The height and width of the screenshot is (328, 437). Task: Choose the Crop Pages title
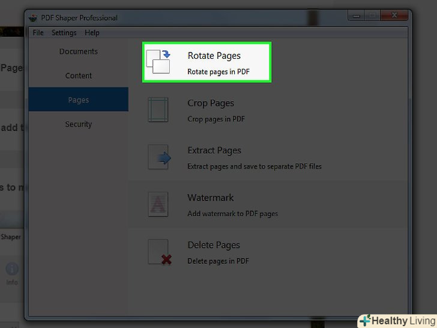(x=211, y=103)
